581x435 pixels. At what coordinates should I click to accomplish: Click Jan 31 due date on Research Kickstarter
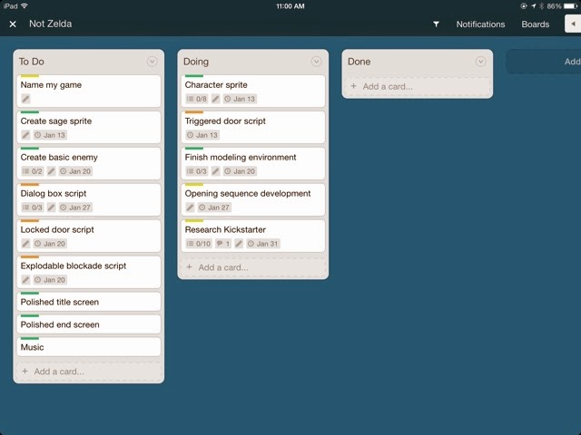coord(263,244)
